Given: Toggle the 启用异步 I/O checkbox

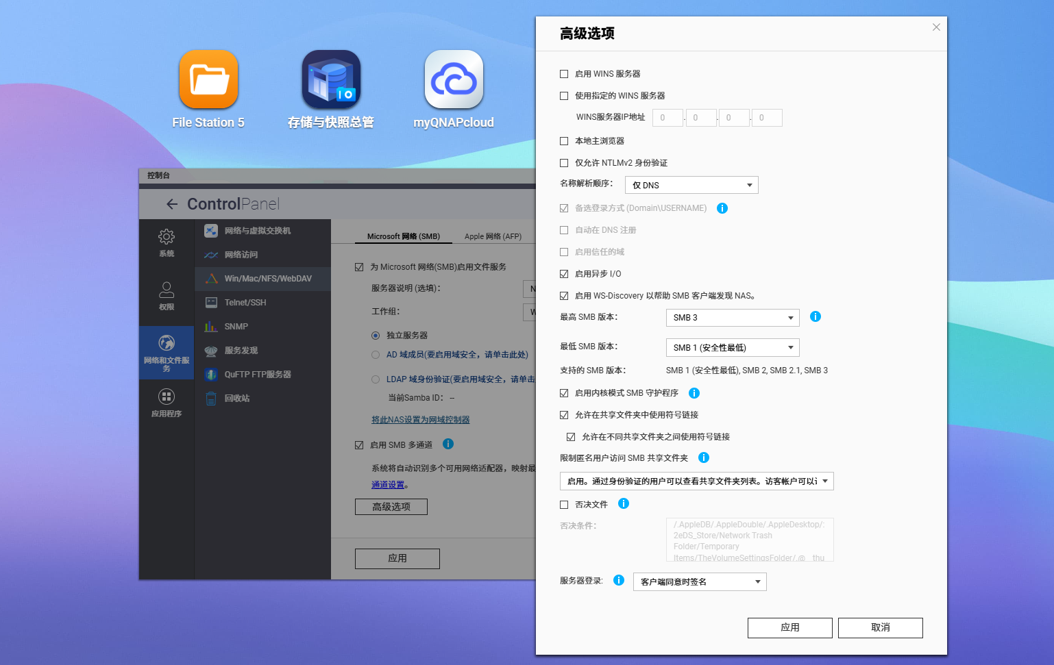Looking at the screenshot, I should pos(564,274).
